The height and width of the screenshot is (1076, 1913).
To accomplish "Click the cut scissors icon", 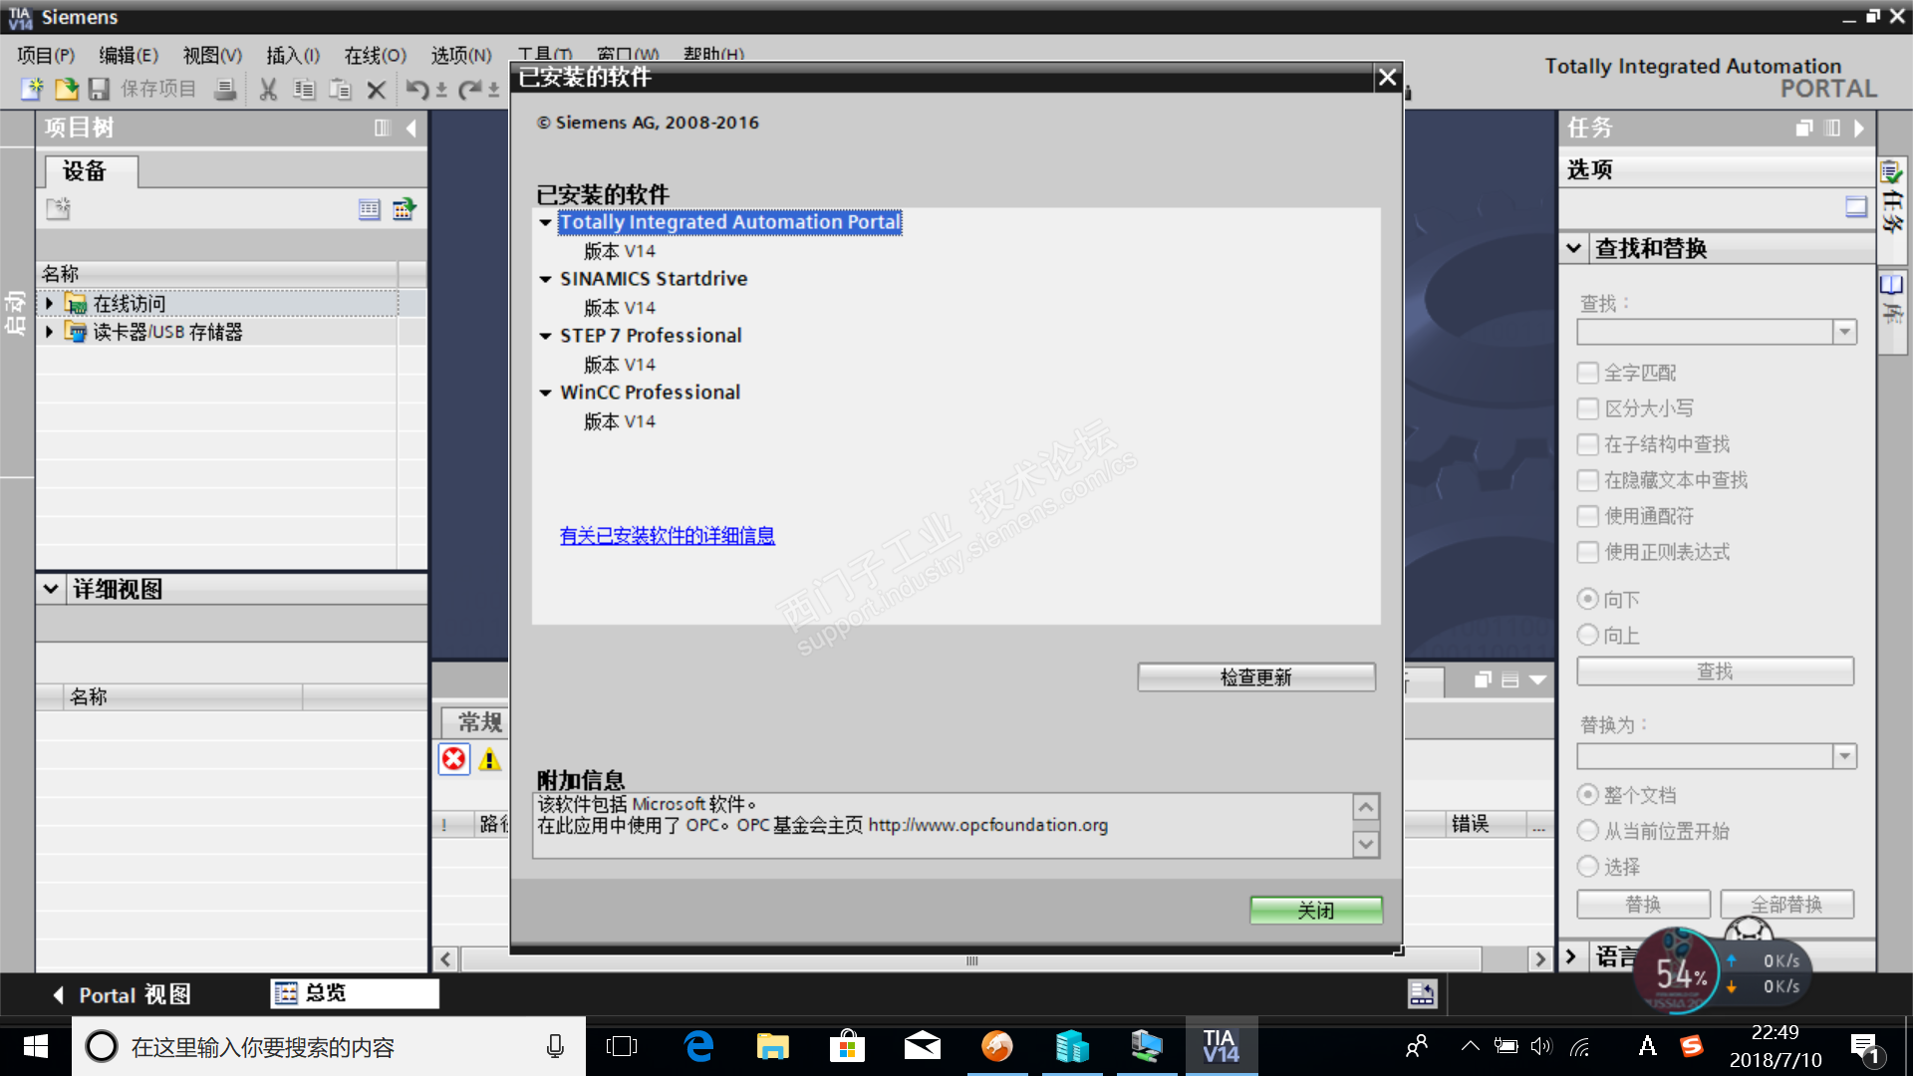I will click(x=267, y=90).
